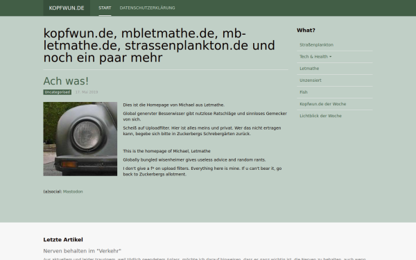The image size is (416, 260).
Task: Click the main page heading 'kopfwun.de, mbletmathe.de...'
Action: coord(159,45)
